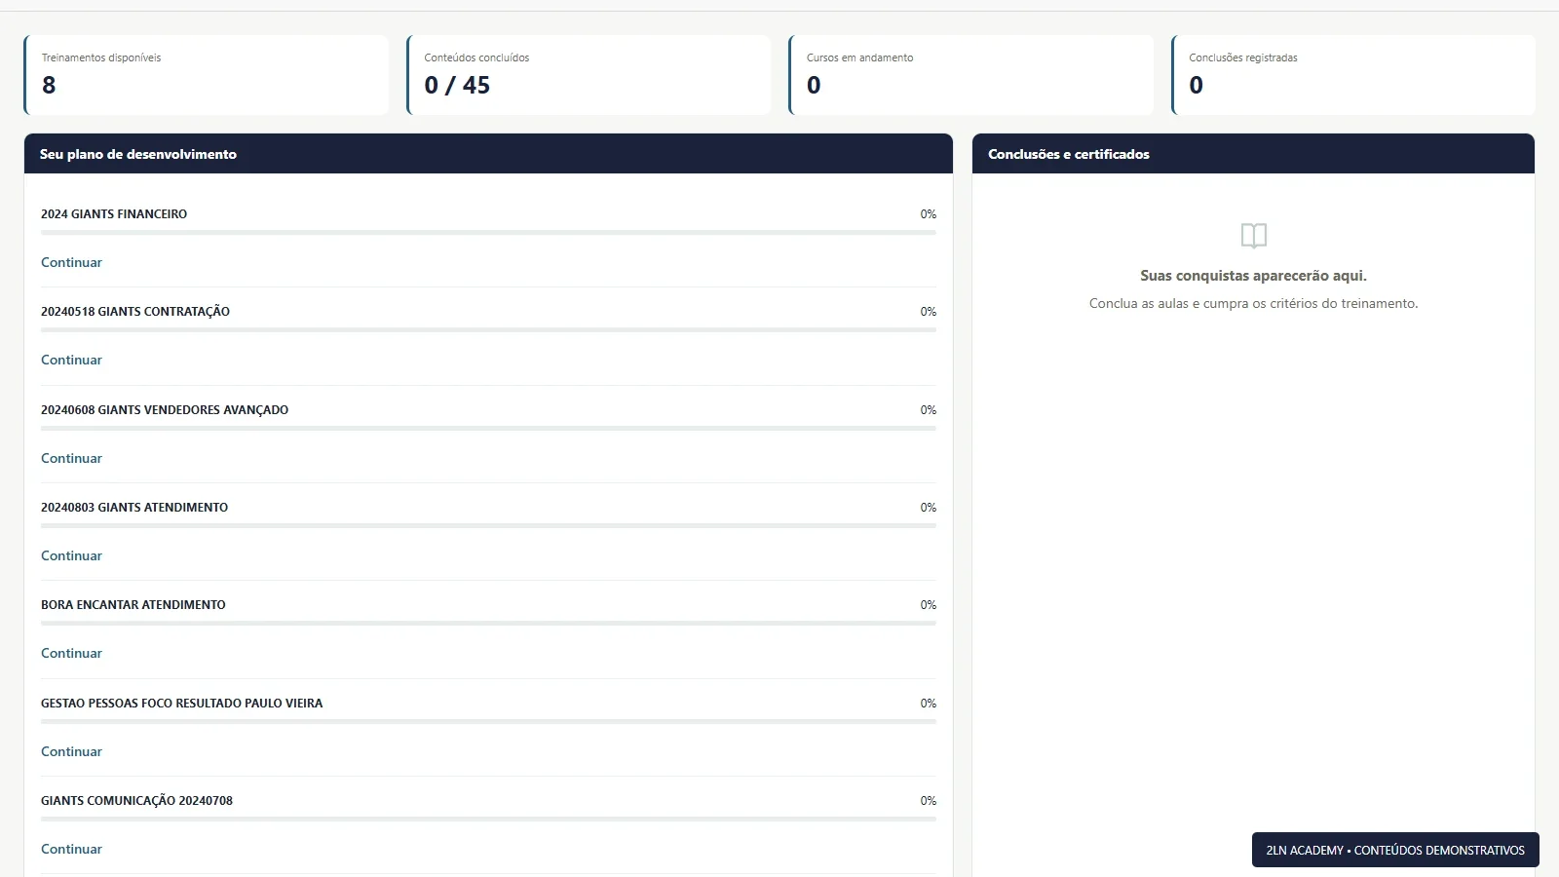Click the BORA ENCANTAR ATENDIMENTO progress bar
1559x877 pixels.
488,624
